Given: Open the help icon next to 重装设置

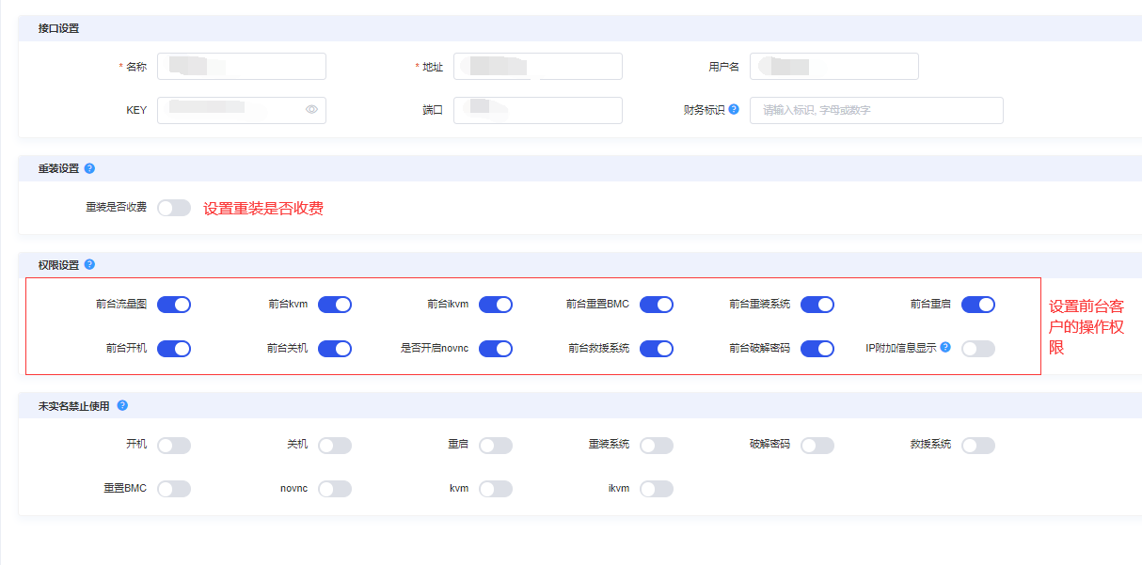Looking at the screenshot, I should pyautogui.click(x=89, y=168).
